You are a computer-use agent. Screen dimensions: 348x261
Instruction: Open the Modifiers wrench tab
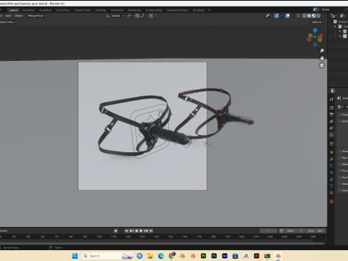[331, 159]
